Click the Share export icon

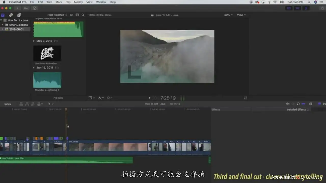322,8
